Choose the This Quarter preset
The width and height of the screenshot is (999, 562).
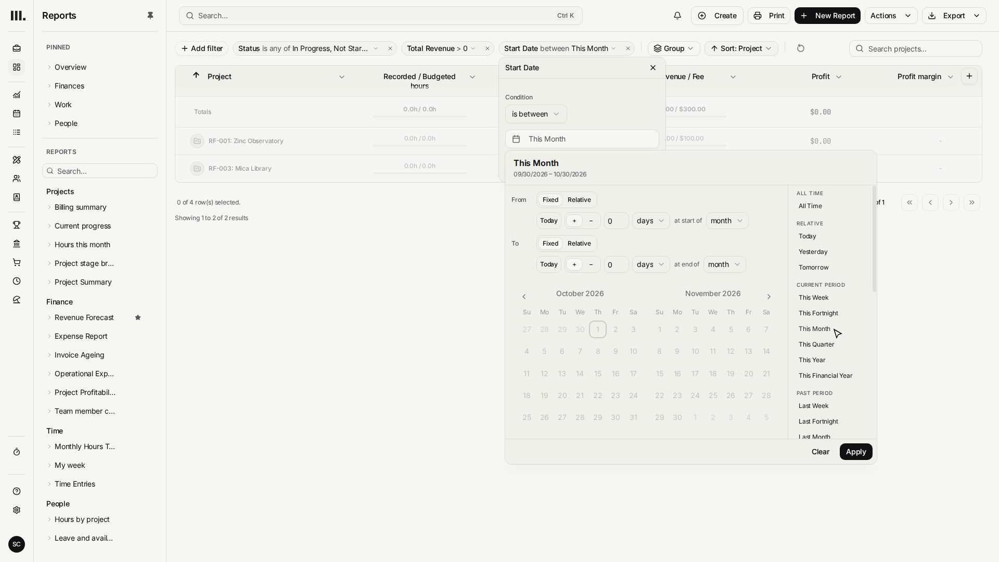(816, 344)
